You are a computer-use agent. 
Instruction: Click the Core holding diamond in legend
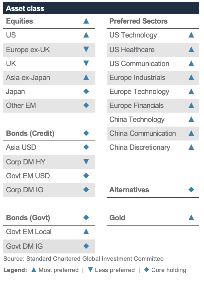coord(146,270)
